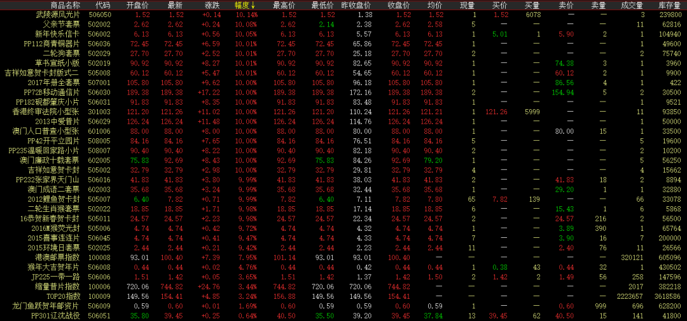
Task: Sort by 卖价 column header
Action: [566, 5]
